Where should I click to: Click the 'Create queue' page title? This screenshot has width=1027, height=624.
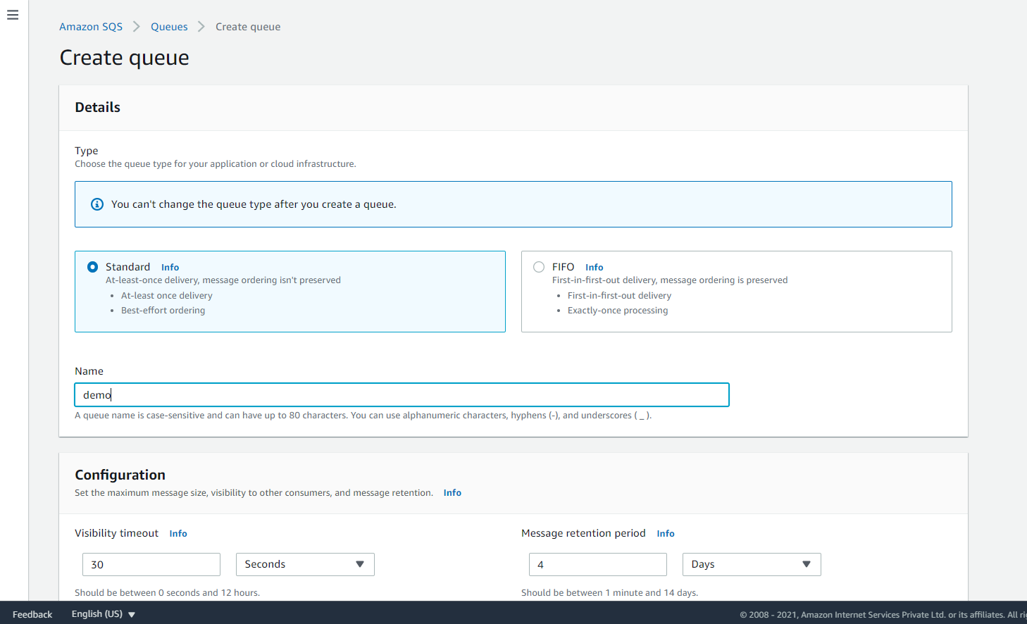coord(125,58)
